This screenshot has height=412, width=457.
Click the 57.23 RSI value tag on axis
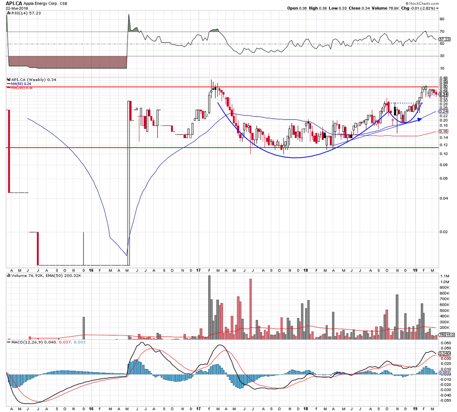[x=445, y=39]
